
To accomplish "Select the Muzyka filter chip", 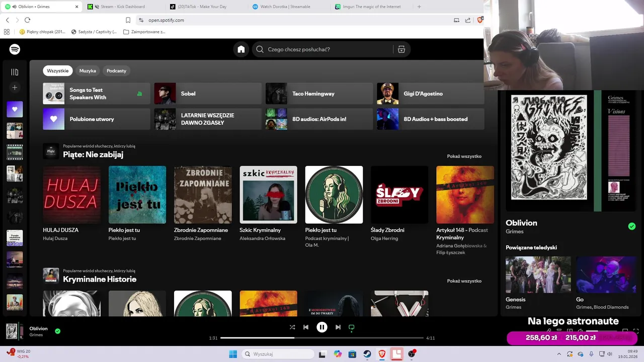I will pyautogui.click(x=88, y=71).
